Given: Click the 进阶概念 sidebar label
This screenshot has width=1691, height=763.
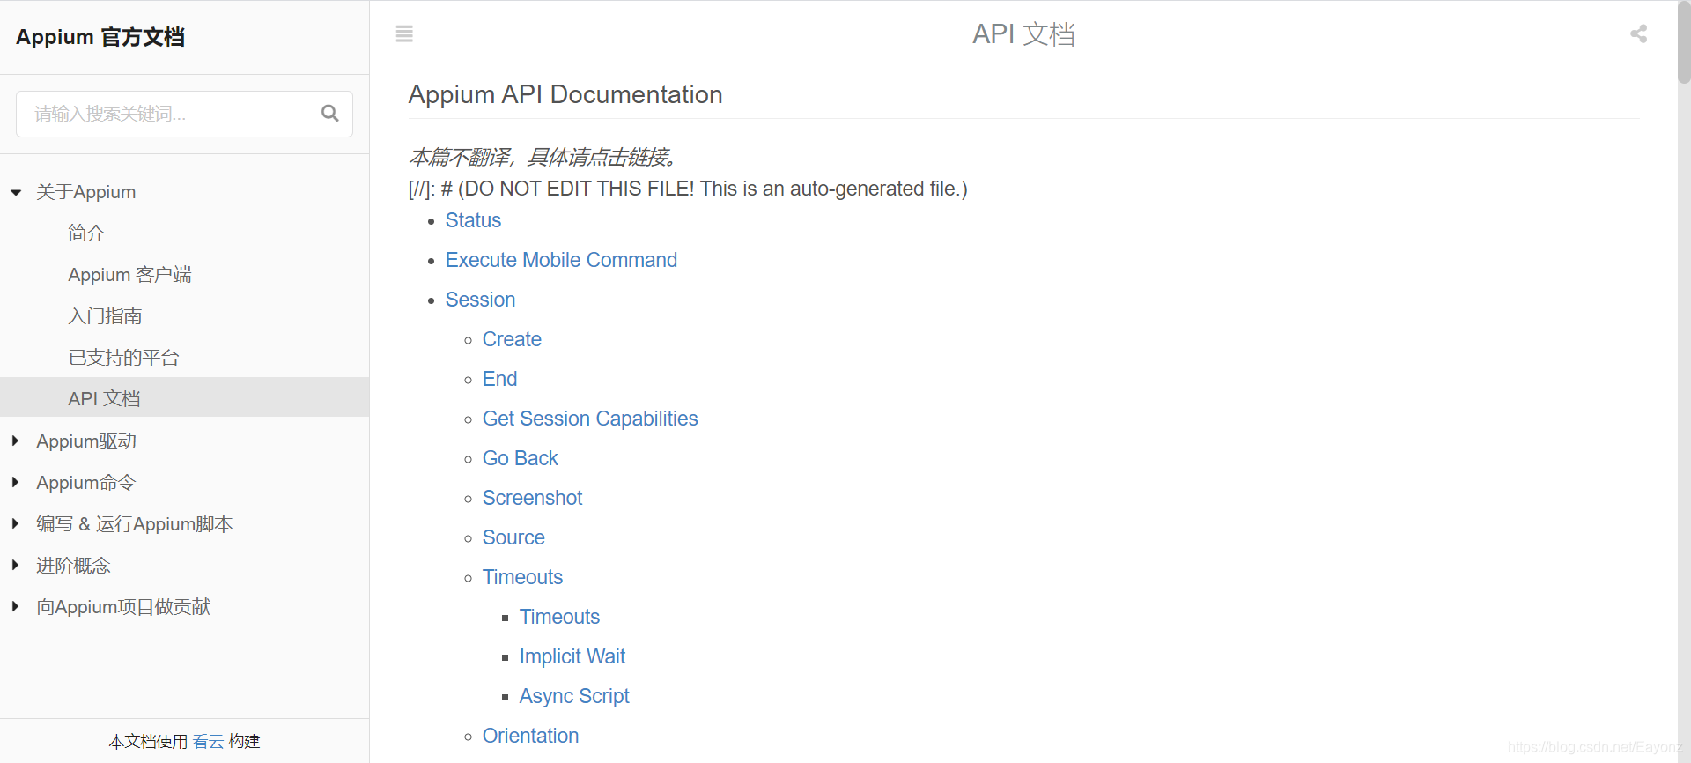Looking at the screenshot, I should click(73, 565).
